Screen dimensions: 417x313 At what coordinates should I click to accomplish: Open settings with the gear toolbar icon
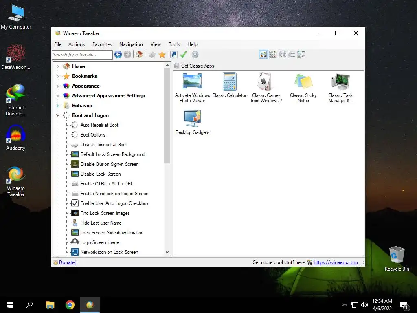click(195, 55)
